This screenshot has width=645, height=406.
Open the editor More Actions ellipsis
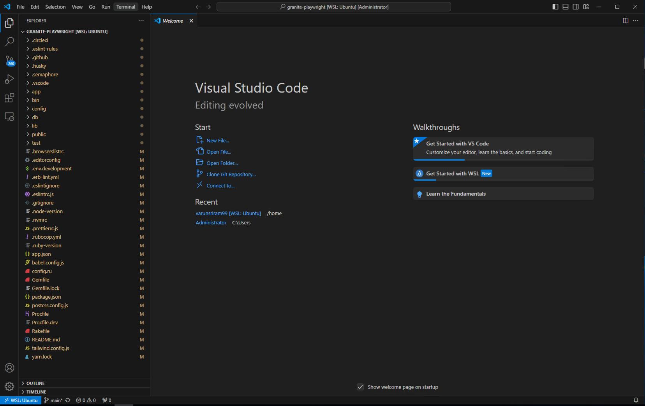pos(636,21)
